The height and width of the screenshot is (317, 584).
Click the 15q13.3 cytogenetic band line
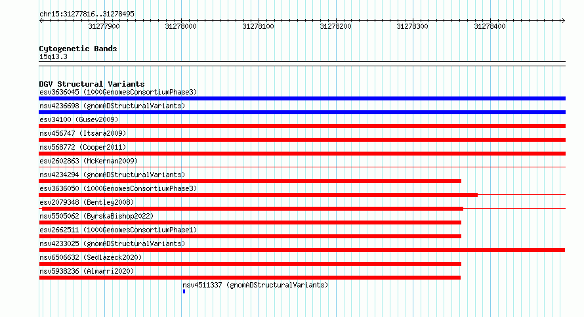(x=302, y=64)
